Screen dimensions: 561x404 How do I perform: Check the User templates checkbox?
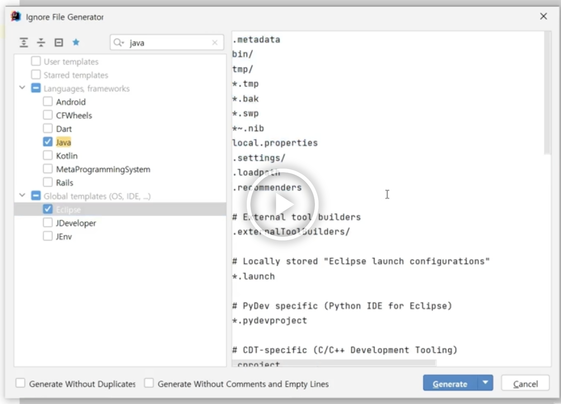36,61
